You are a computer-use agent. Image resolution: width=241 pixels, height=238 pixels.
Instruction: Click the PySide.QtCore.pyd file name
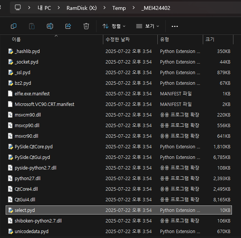(x=34, y=147)
